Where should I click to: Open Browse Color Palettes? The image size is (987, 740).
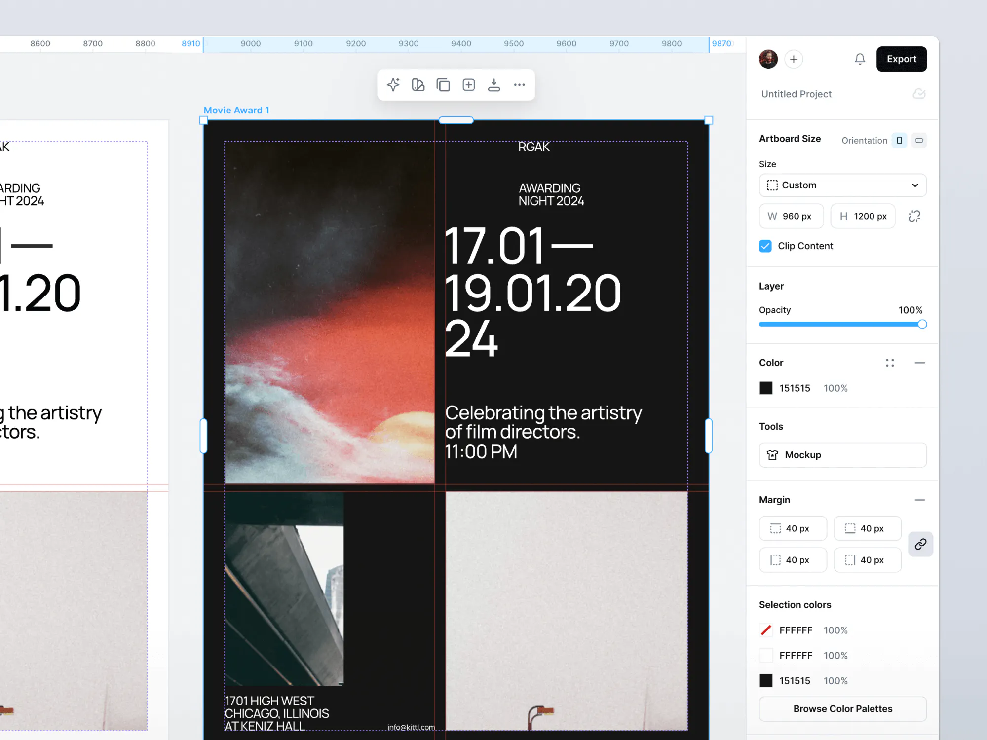coord(842,708)
